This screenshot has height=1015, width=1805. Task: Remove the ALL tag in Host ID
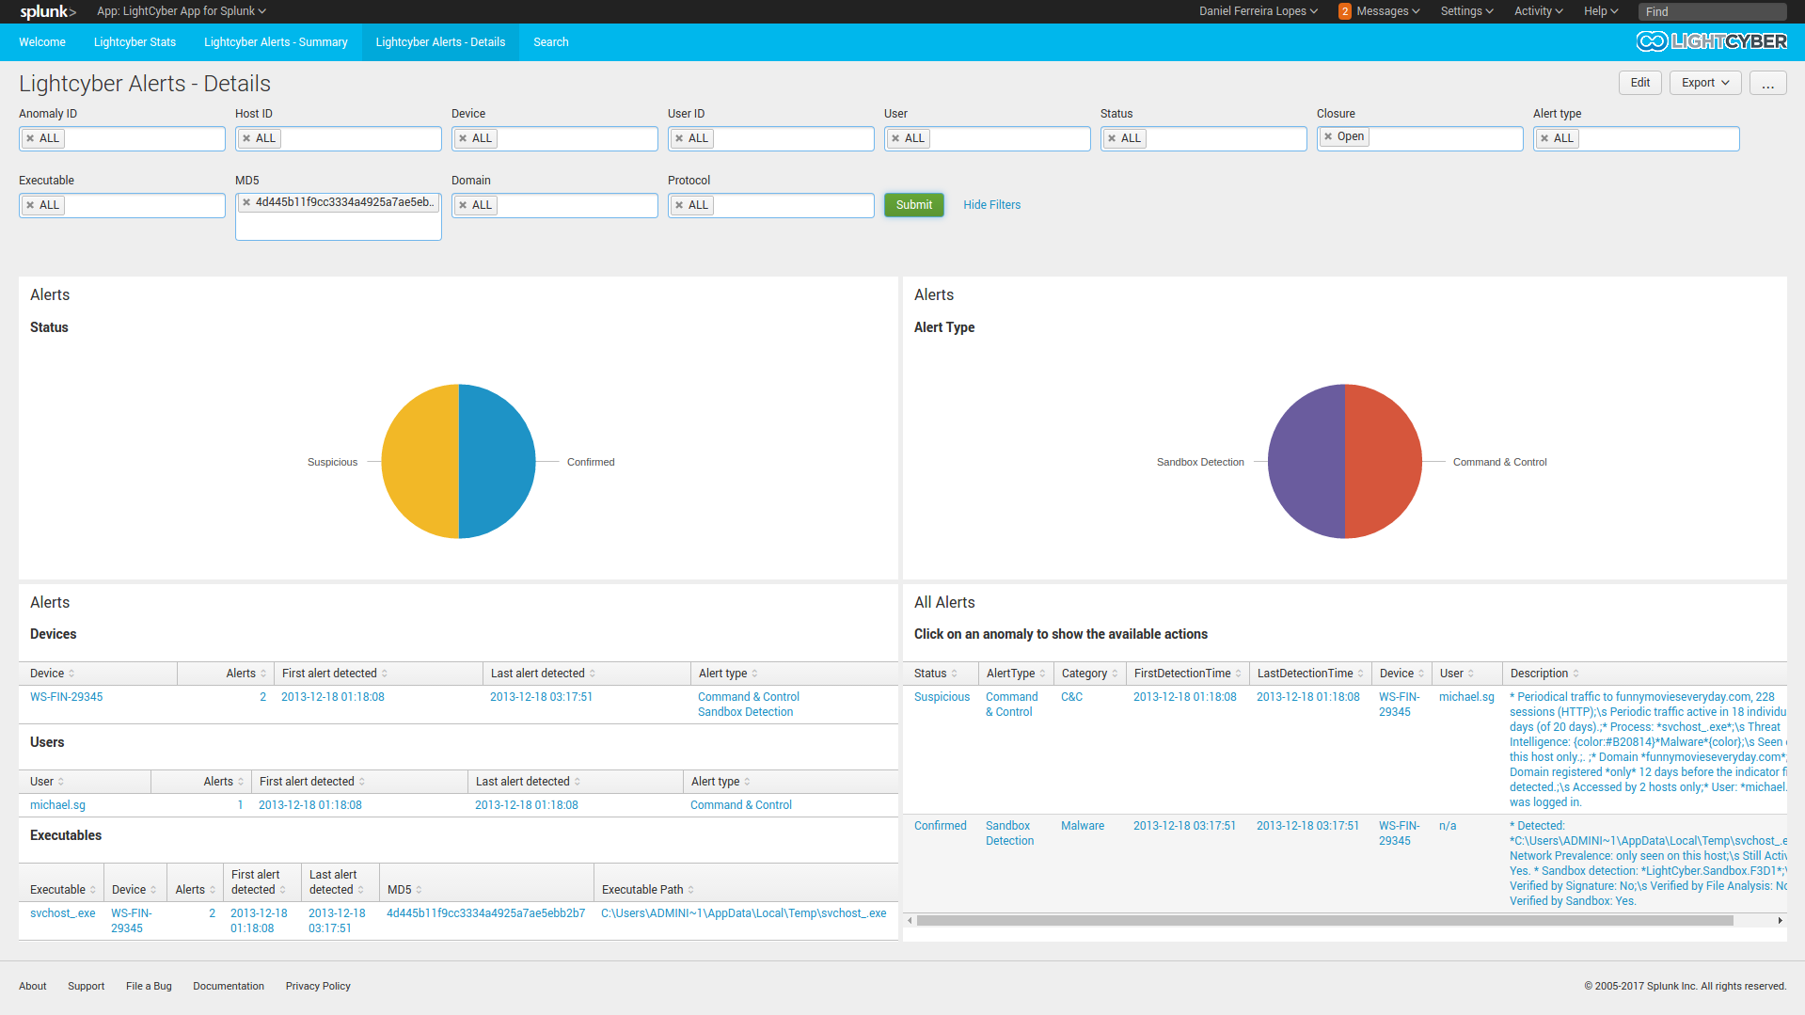[x=247, y=138]
